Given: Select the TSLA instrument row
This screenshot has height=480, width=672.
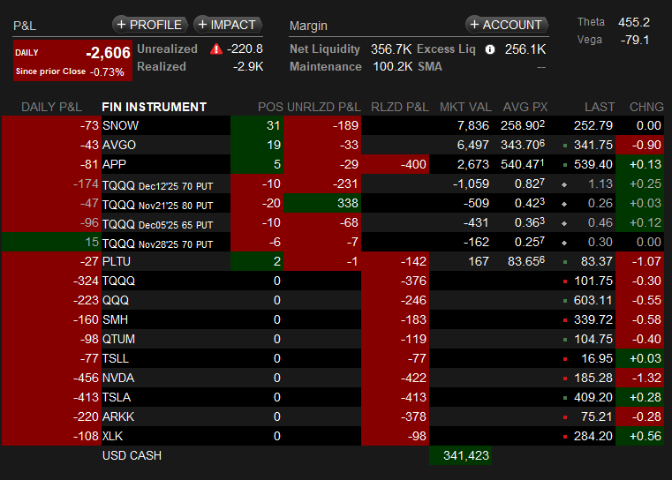Looking at the screenshot, I should pyautogui.click(x=333, y=397).
